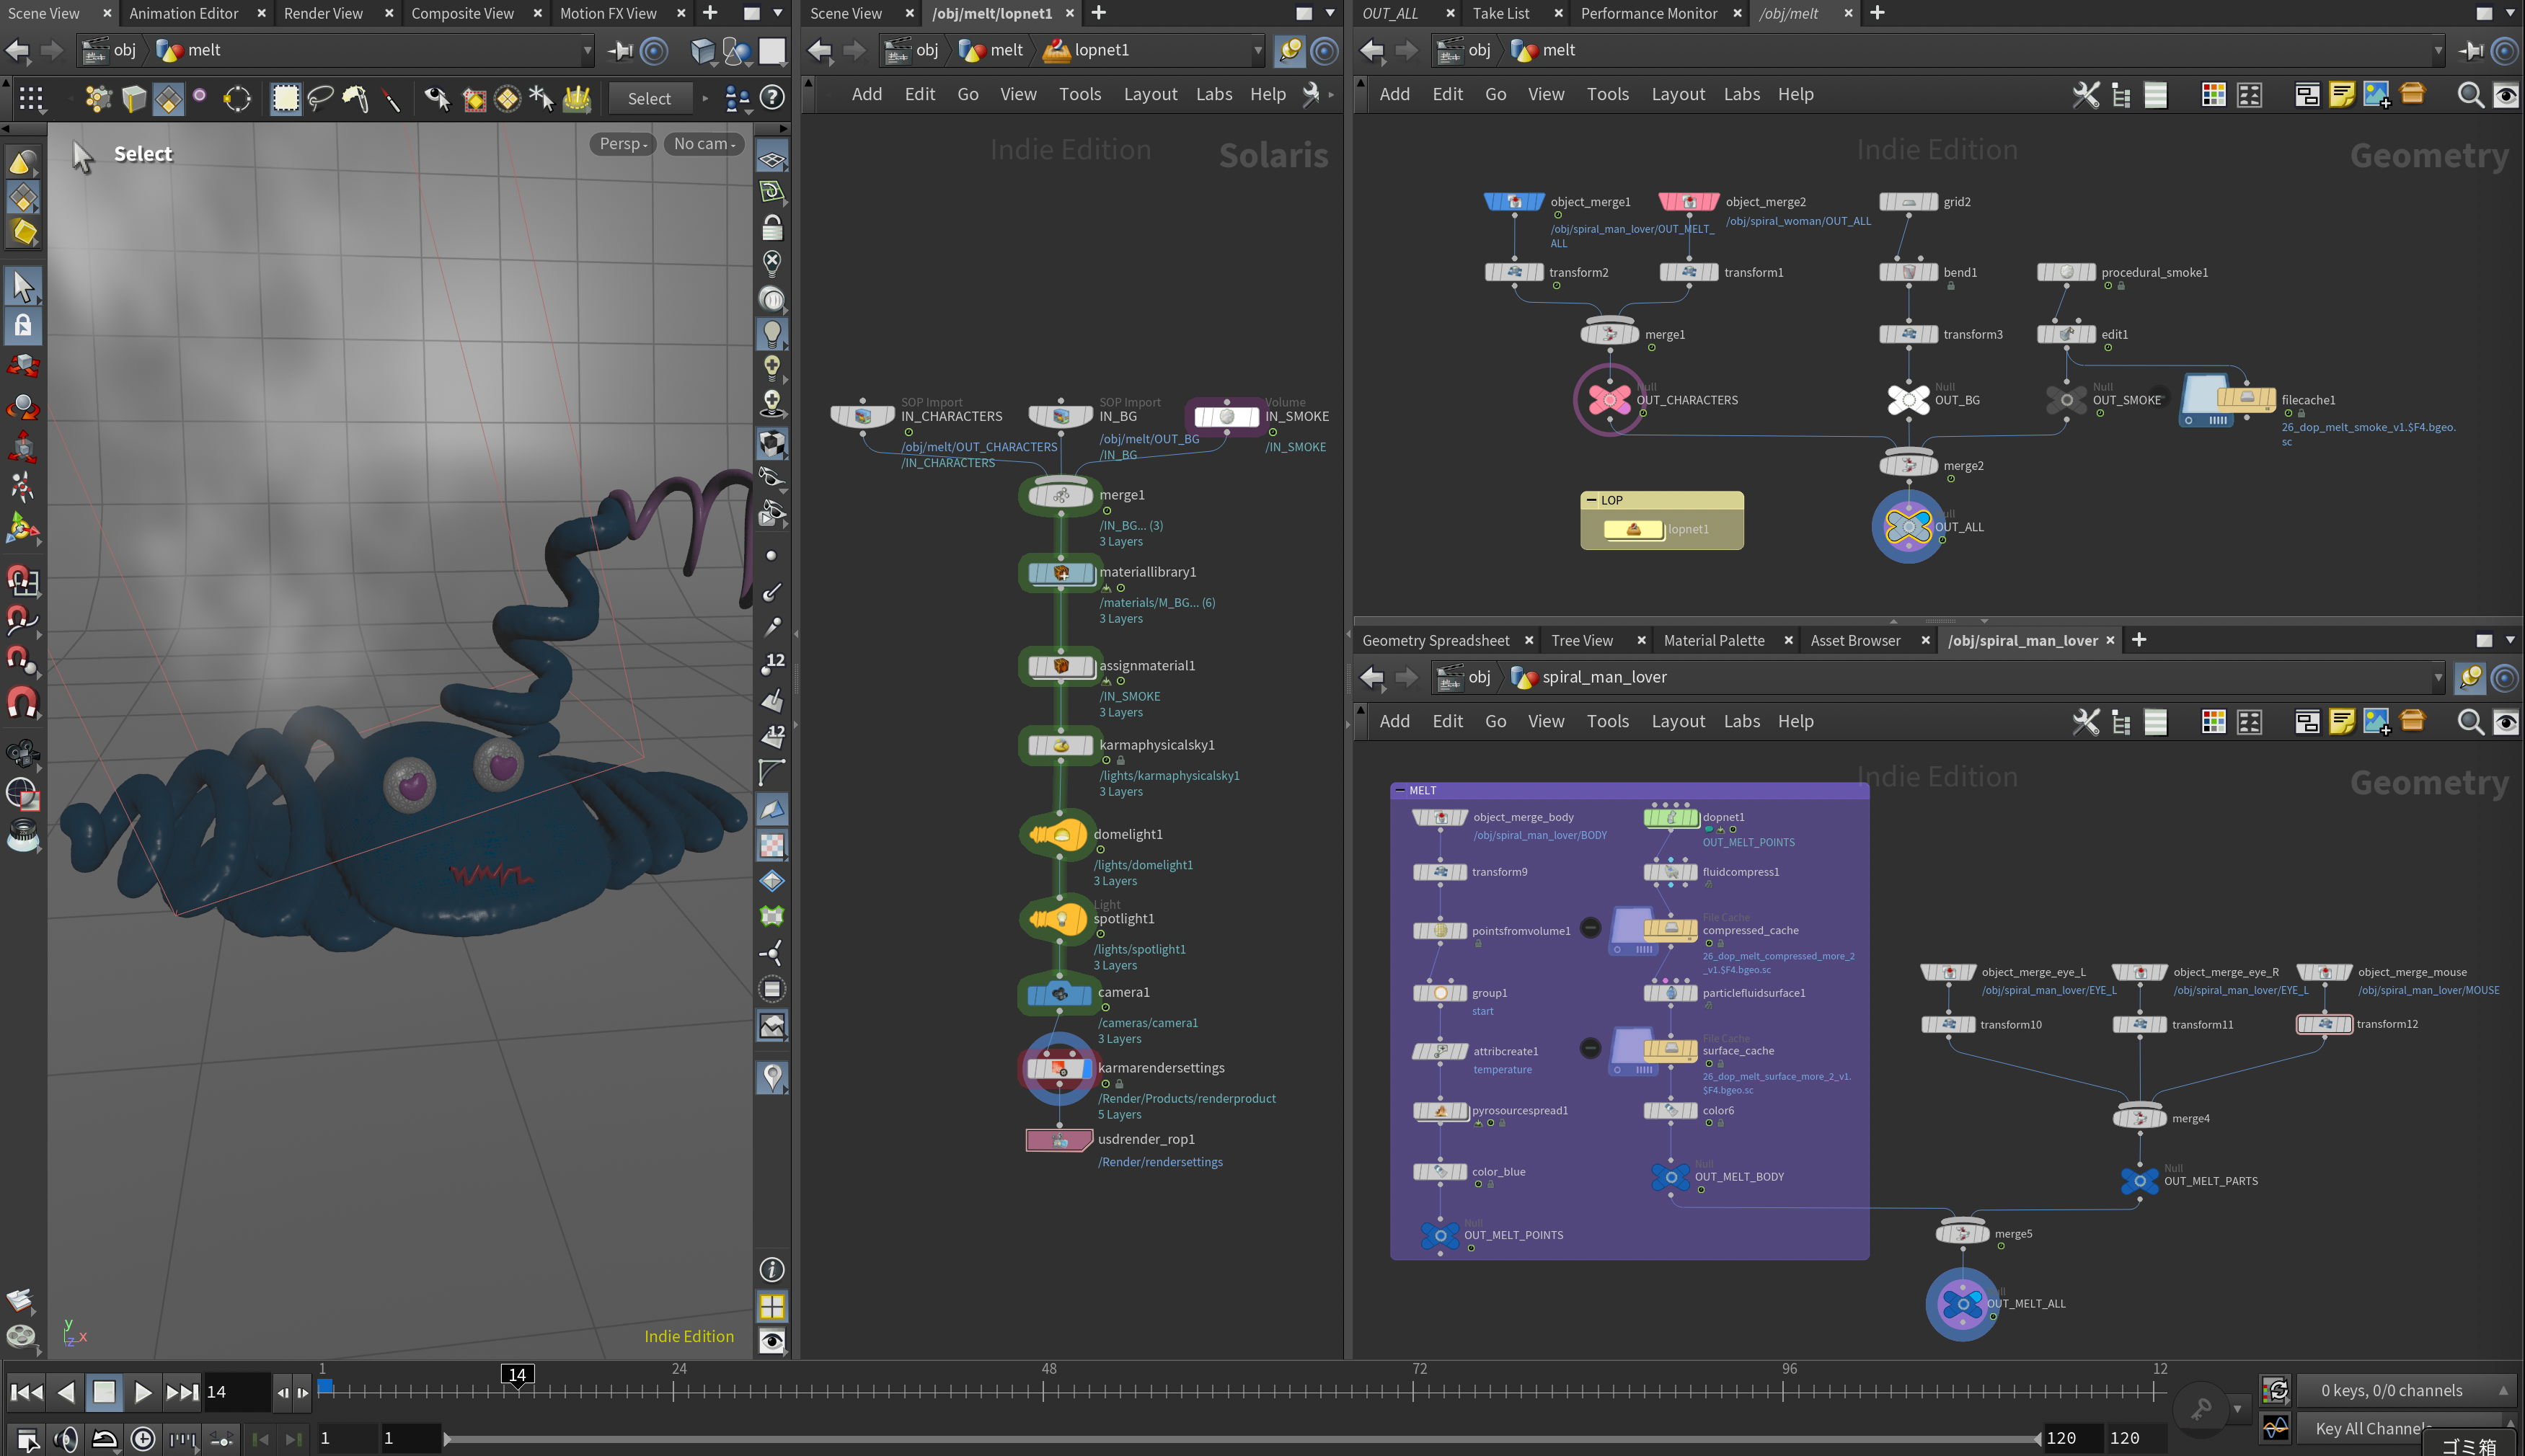Open the Labs menu in lopnet1 pane
The width and height of the screenshot is (2525, 1456).
tap(1213, 94)
